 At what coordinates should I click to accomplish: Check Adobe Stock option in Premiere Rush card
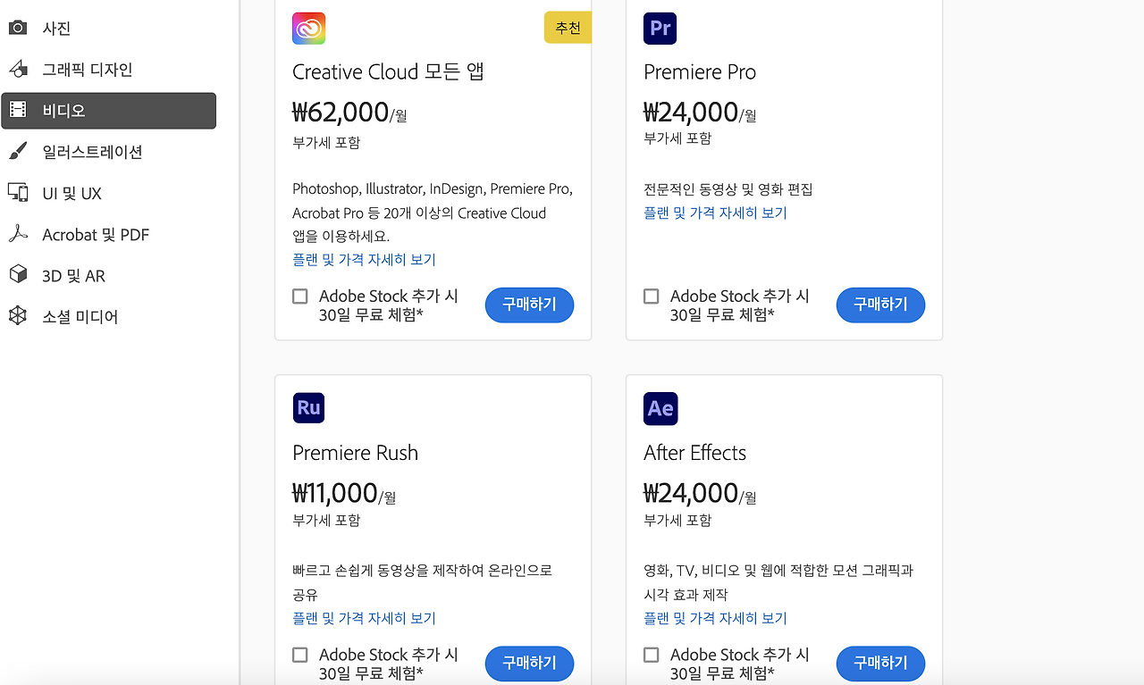(x=300, y=656)
